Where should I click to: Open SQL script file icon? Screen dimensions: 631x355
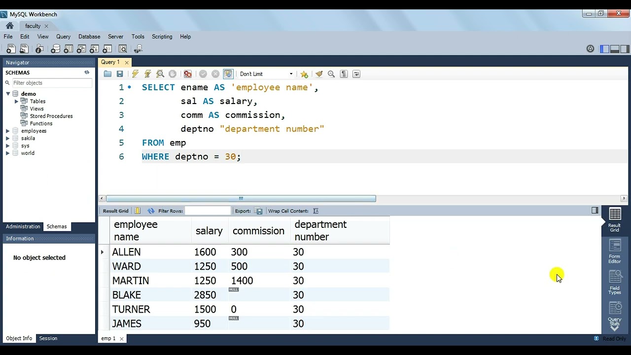click(x=24, y=49)
